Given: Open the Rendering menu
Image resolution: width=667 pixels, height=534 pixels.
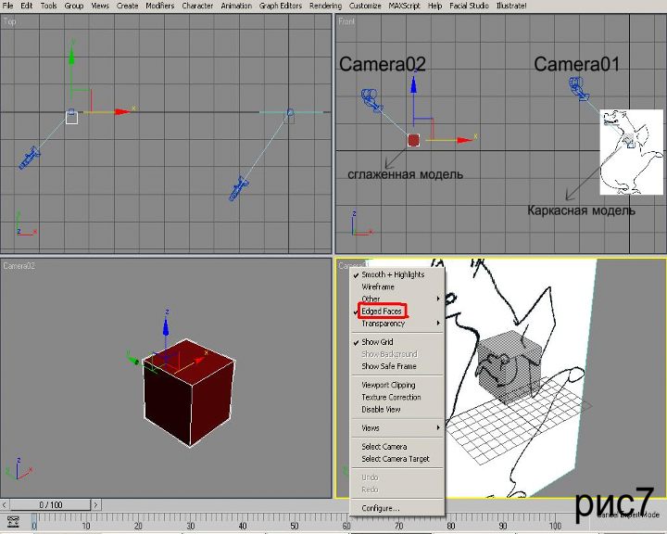Looking at the screenshot, I should [325, 6].
